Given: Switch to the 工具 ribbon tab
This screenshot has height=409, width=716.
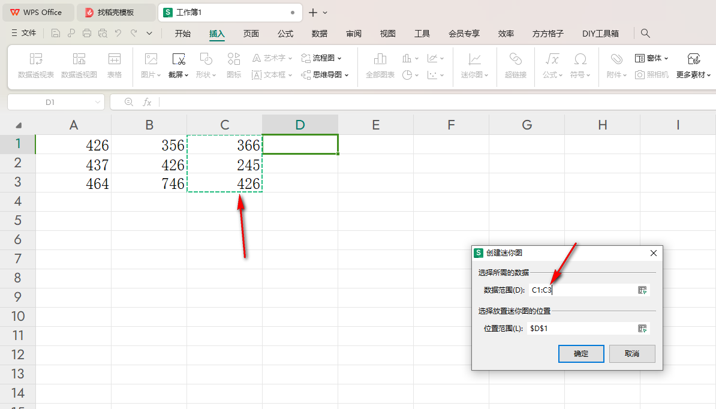Looking at the screenshot, I should [x=422, y=34].
